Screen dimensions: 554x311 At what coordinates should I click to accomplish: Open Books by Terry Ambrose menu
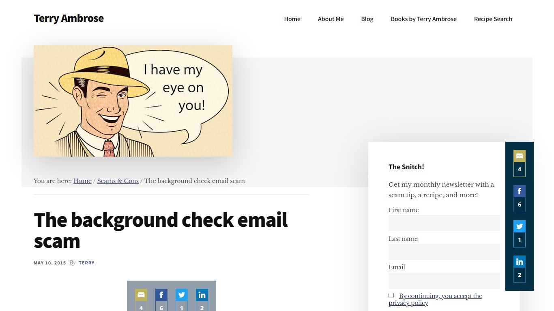click(423, 19)
